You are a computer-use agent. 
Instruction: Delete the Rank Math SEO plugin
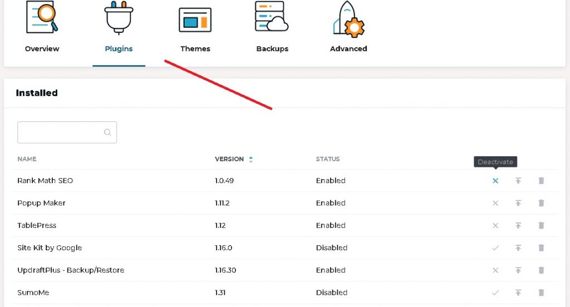click(x=541, y=181)
